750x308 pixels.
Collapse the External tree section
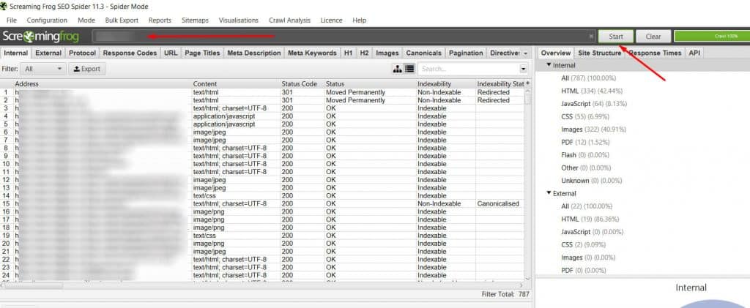pos(549,193)
